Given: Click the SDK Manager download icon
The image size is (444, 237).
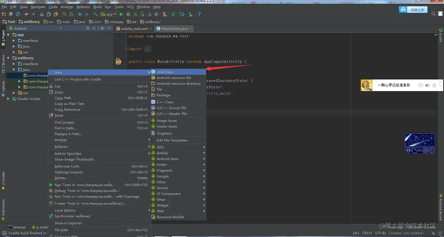Looking at the screenshot, I should (191, 14).
